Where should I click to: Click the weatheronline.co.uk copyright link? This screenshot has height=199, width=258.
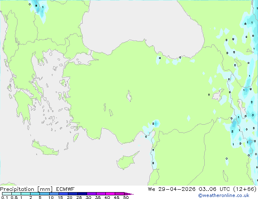224,195
